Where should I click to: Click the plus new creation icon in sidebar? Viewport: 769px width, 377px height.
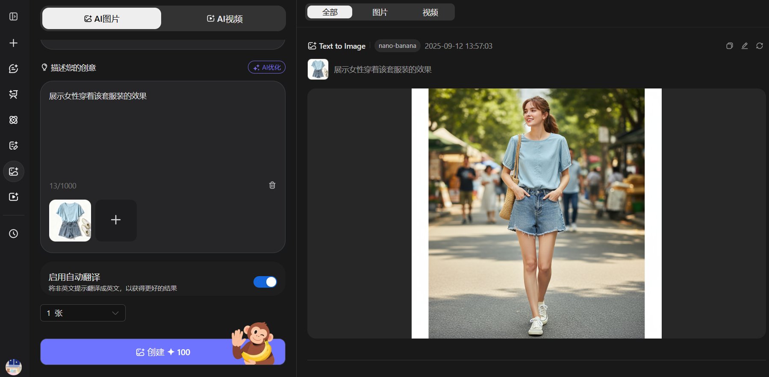pos(13,43)
